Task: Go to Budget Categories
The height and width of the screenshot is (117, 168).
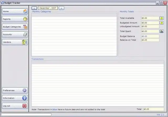Action: [x=15, y=27]
